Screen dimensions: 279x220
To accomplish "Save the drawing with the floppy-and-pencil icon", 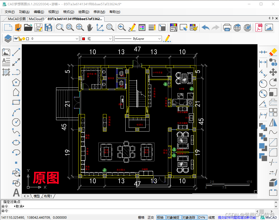I will [38, 27].
